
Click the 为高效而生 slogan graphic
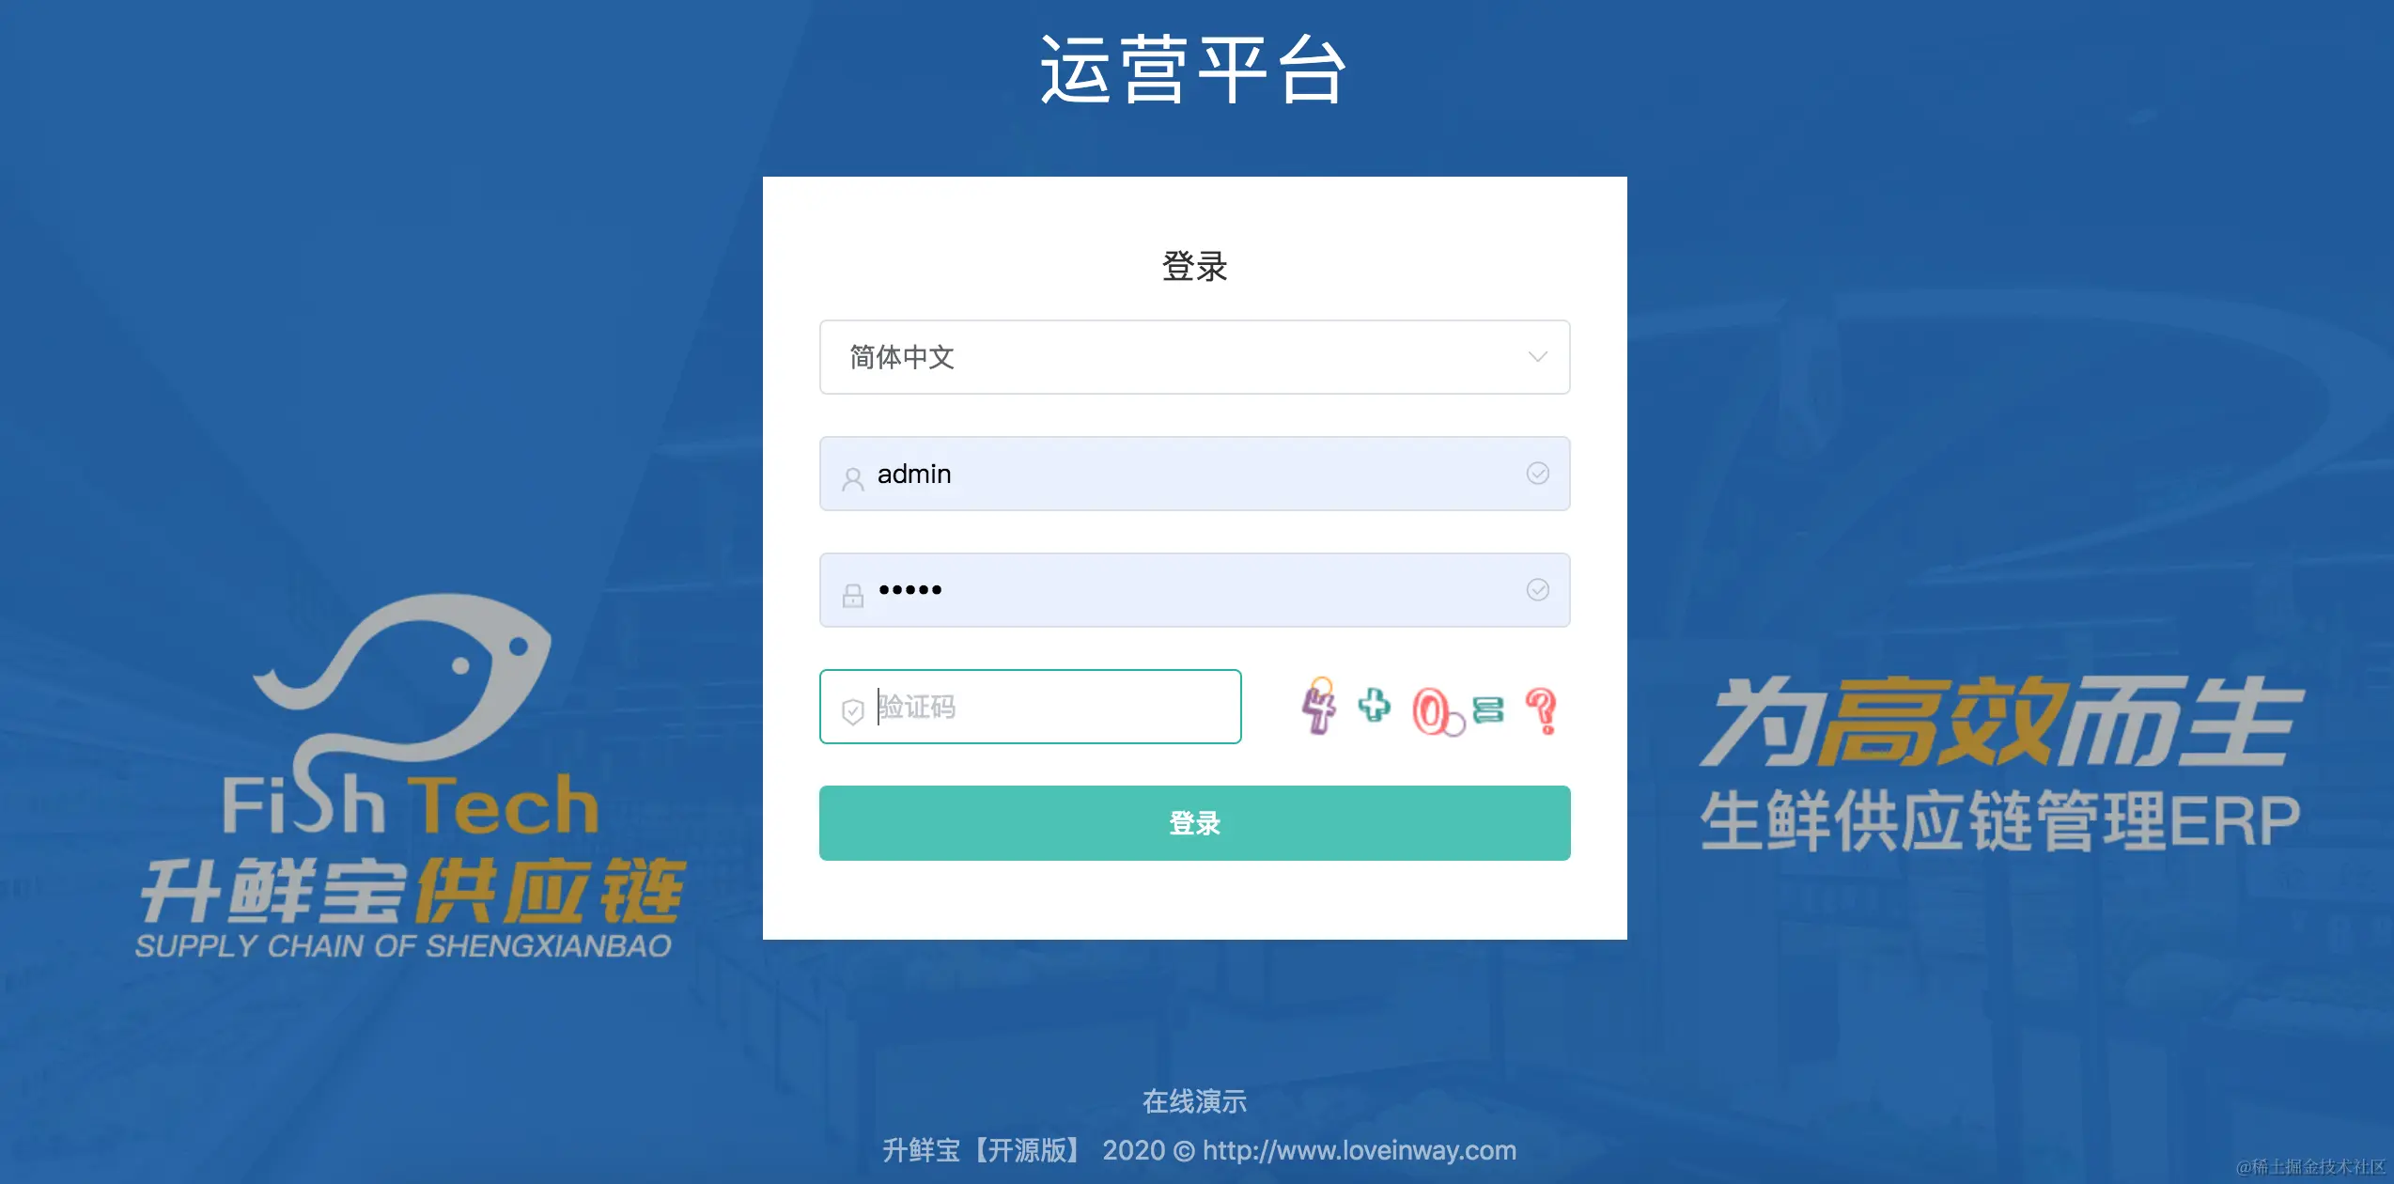2002,721
